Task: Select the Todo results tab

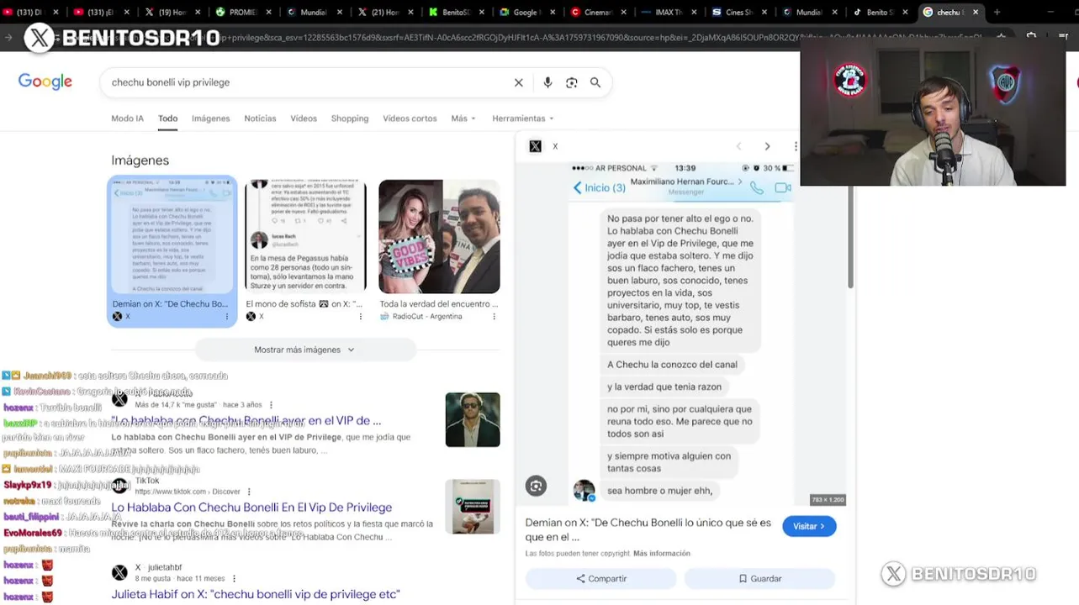Action: (x=167, y=118)
